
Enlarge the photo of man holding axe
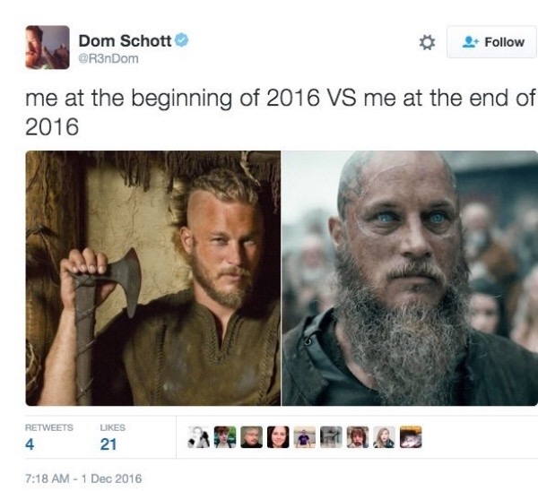[153, 278]
